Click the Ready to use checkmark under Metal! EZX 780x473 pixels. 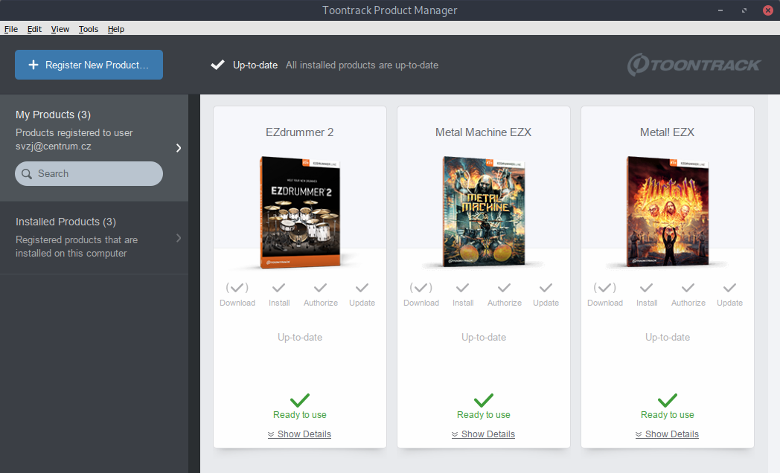[x=667, y=399]
